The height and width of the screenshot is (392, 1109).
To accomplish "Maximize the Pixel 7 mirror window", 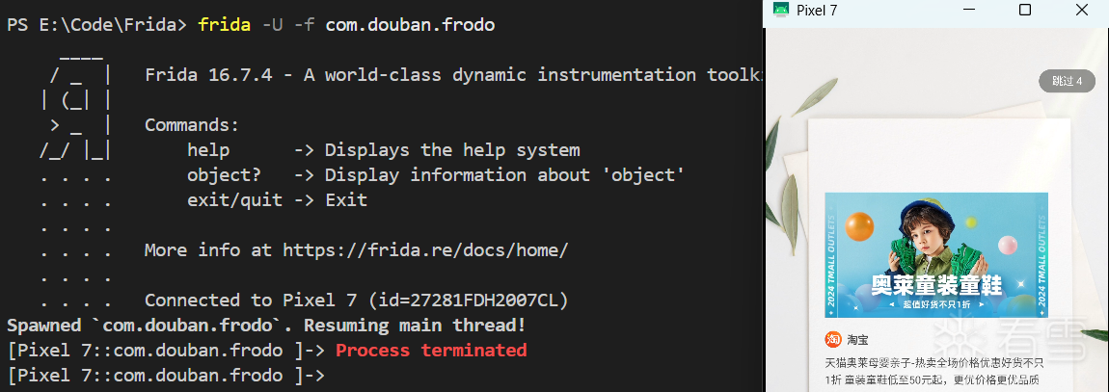I will 1025,11.
